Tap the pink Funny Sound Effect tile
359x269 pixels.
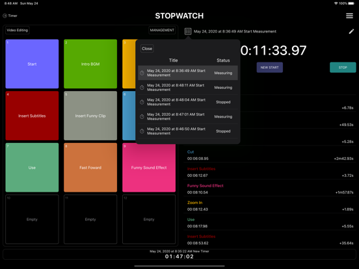149,168
